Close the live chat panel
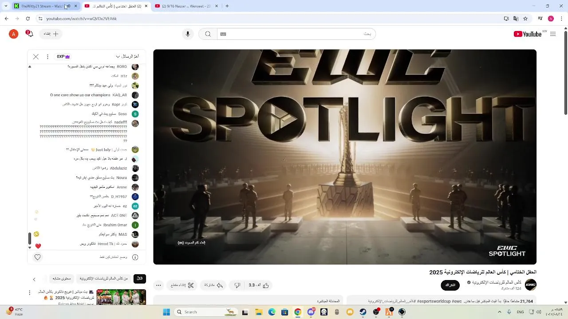 (x=36, y=57)
